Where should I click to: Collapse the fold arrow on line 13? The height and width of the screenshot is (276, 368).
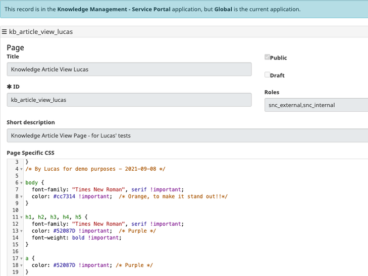(21, 231)
